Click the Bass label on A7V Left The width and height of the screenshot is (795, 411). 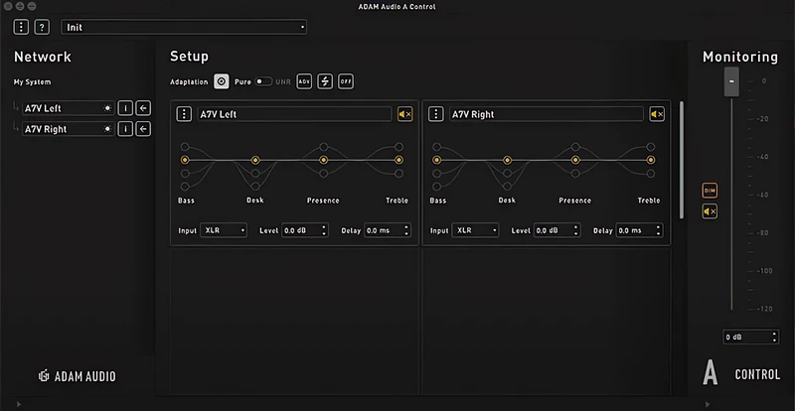coord(186,201)
